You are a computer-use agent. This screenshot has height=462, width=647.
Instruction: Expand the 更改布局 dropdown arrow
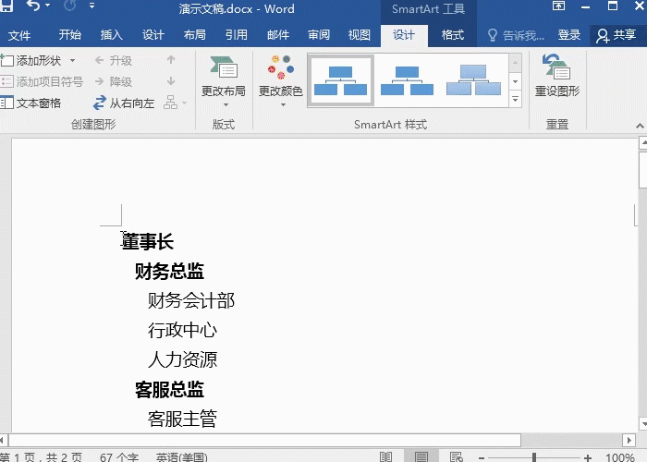226,104
